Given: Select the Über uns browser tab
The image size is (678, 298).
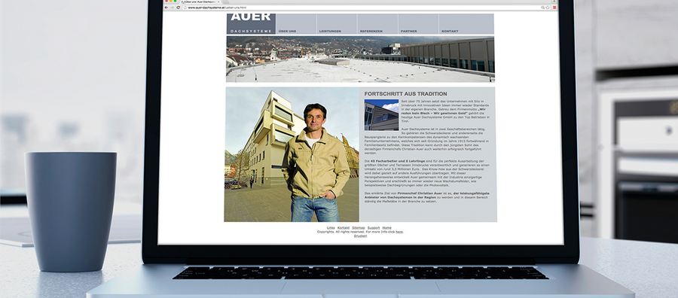Looking at the screenshot, I should point(201,2).
